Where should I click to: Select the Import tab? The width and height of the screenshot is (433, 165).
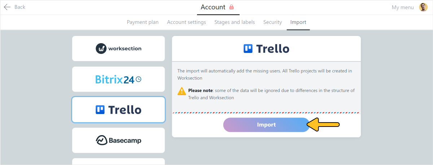pos(298,22)
